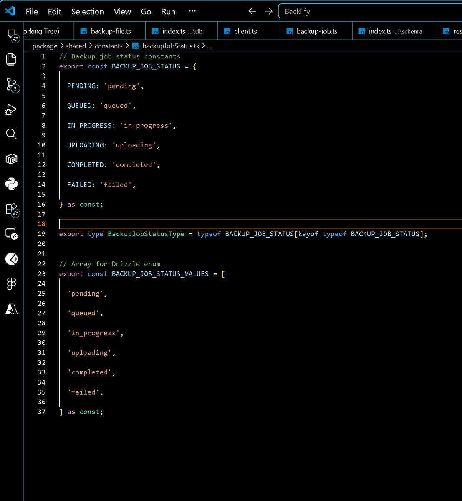Click '] as const;' on line 37
The width and height of the screenshot is (462, 501).
point(81,412)
